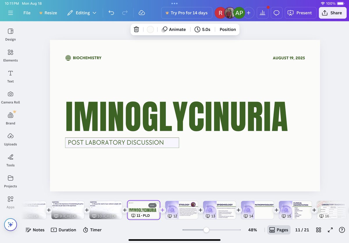
Task: Start the Present mode
Action: 300,13
